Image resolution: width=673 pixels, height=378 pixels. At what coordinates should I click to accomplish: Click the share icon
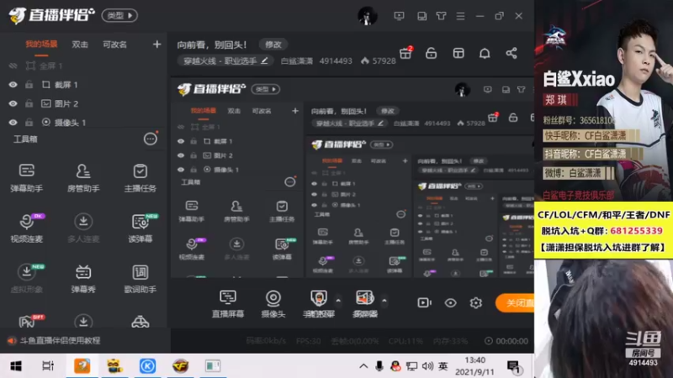[511, 53]
